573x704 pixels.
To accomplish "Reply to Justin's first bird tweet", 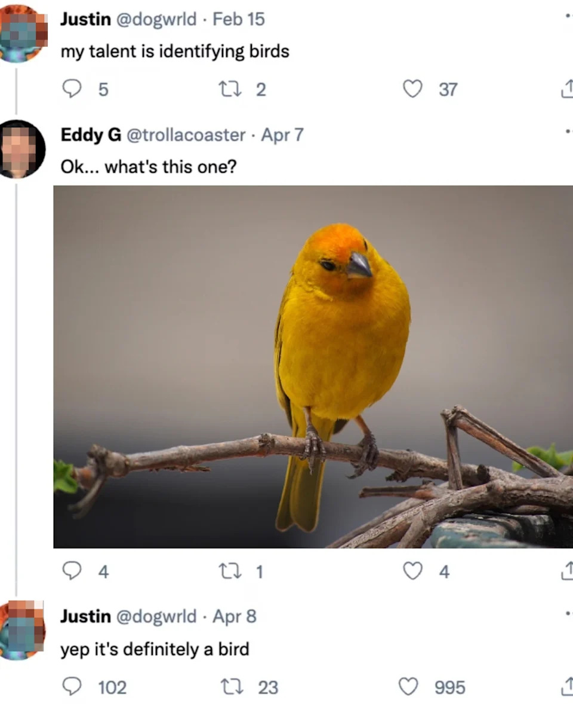I will coord(72,89).
